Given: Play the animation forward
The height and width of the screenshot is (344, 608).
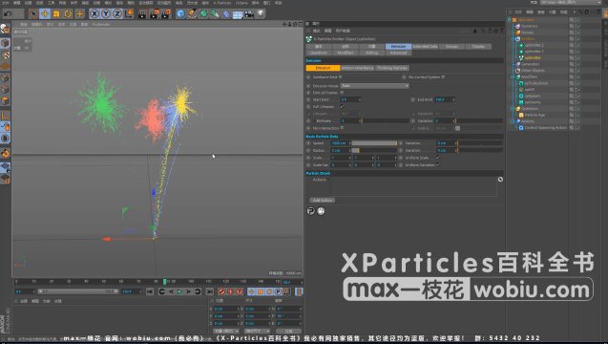Looking at the screenshot, I should 179,291.
